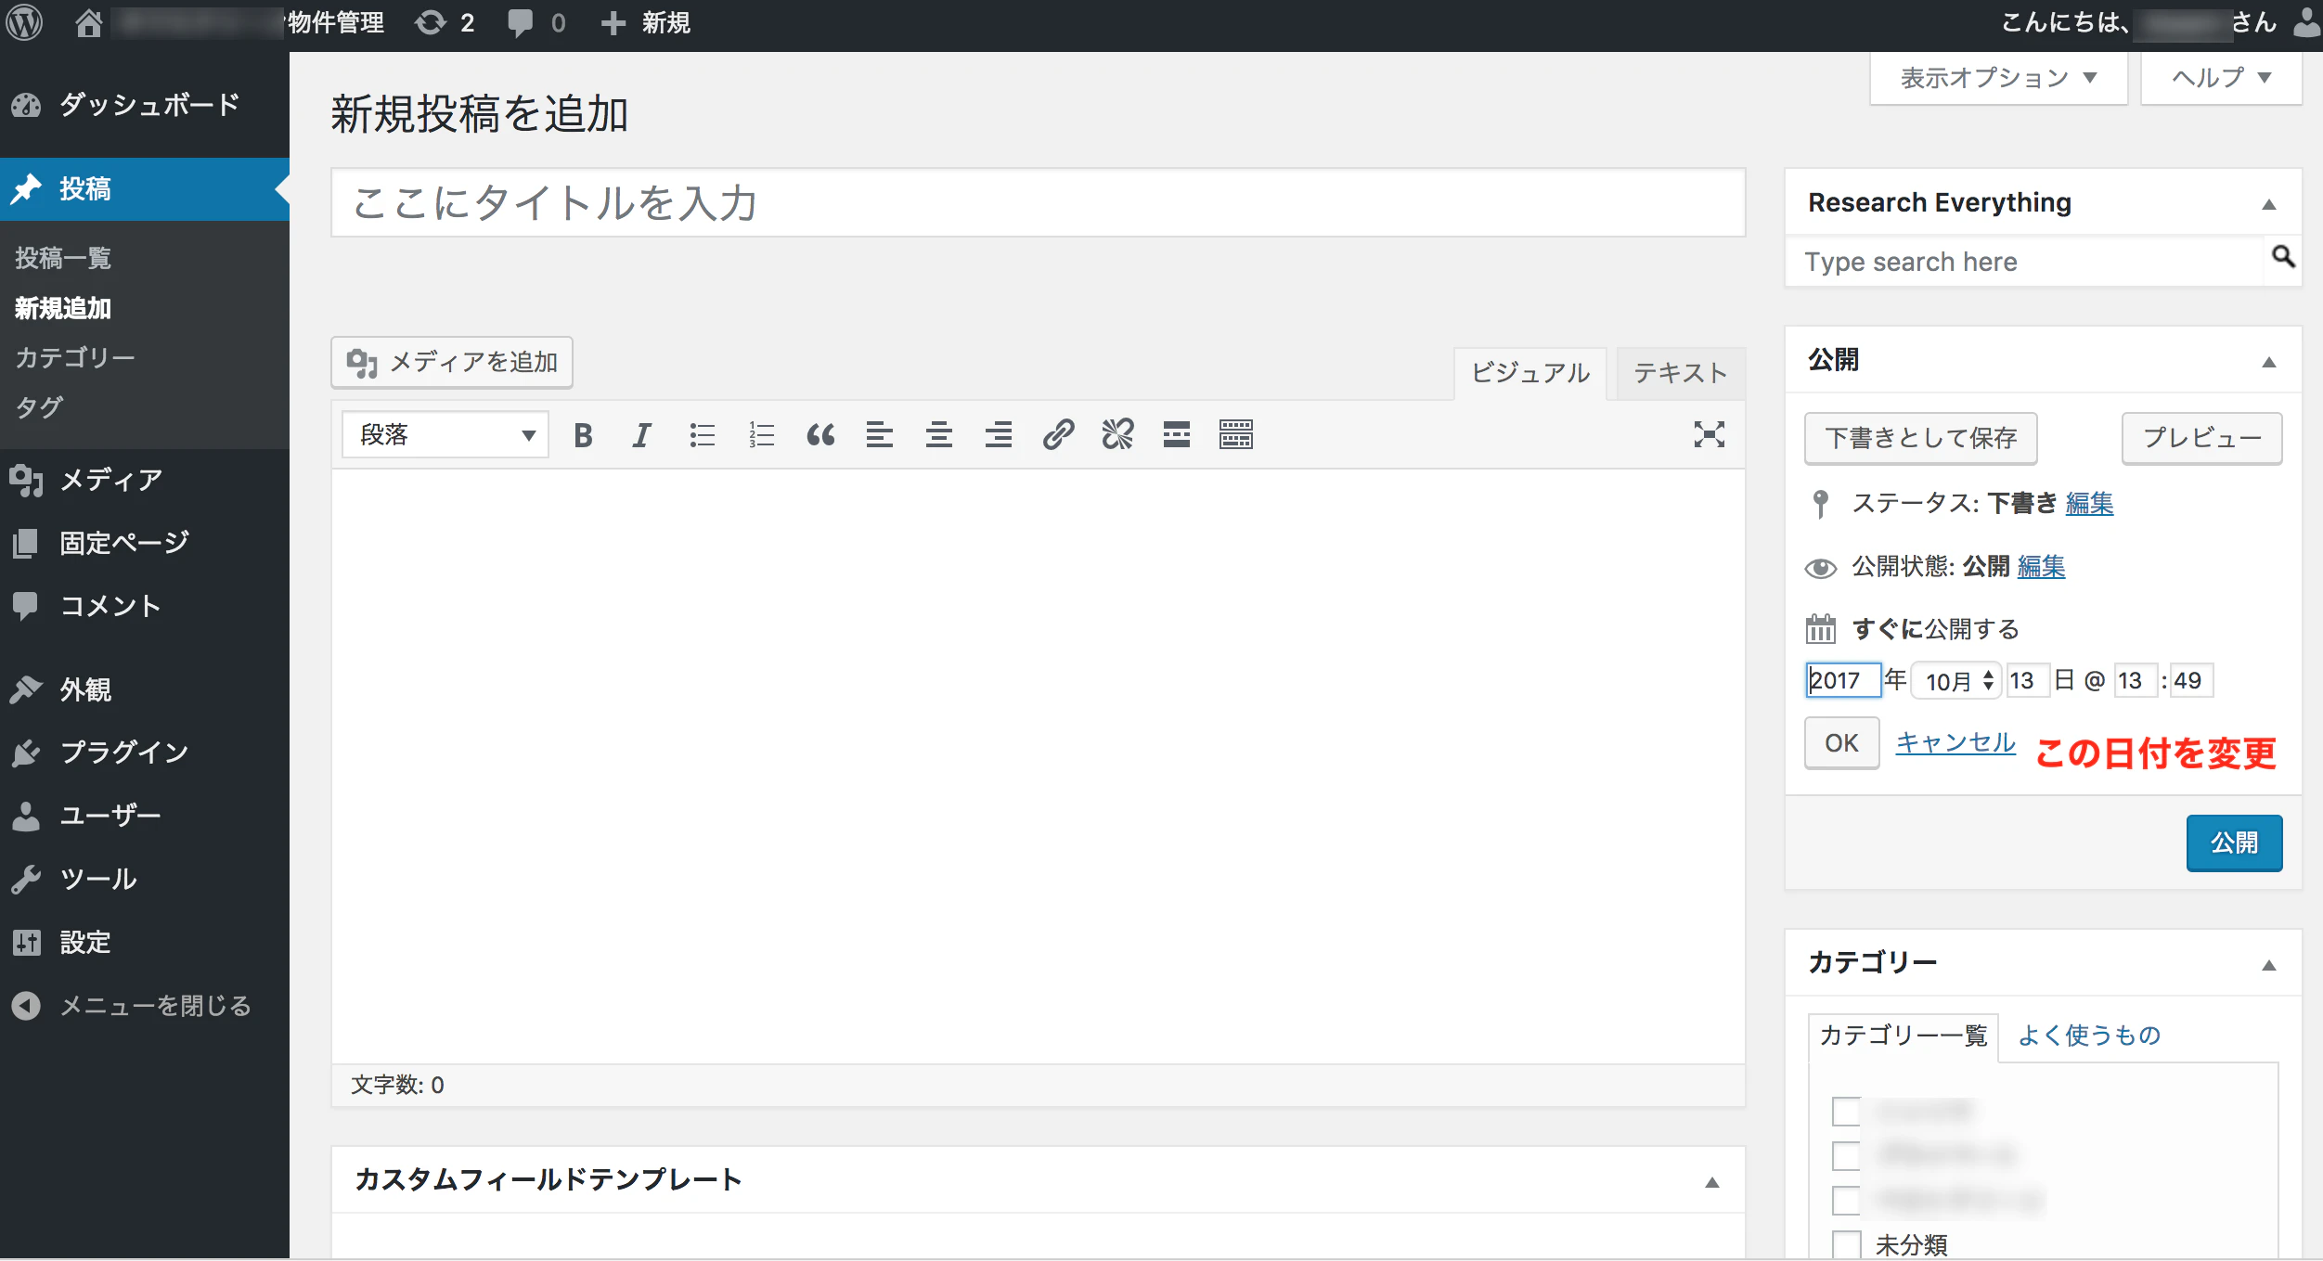
Task: Remove link with broken chain icon
Action: click(1117, 434)
